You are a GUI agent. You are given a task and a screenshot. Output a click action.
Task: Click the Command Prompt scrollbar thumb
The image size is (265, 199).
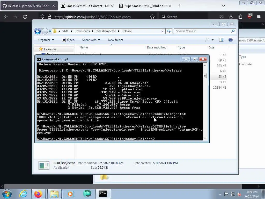click(205, 76)
